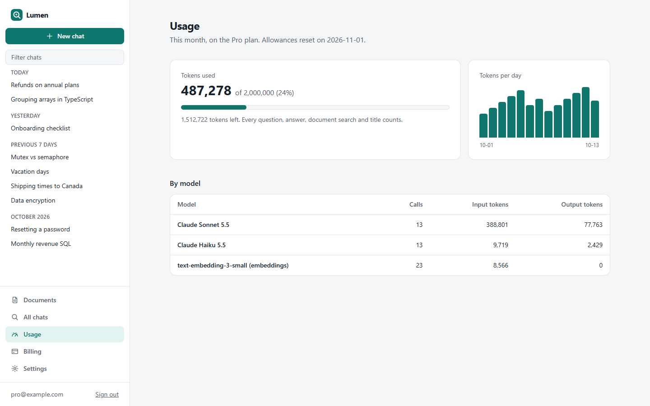Viewport: 650px width, 406px height.
Task: Click the tokens used progress bar
Action: (315, 107)
